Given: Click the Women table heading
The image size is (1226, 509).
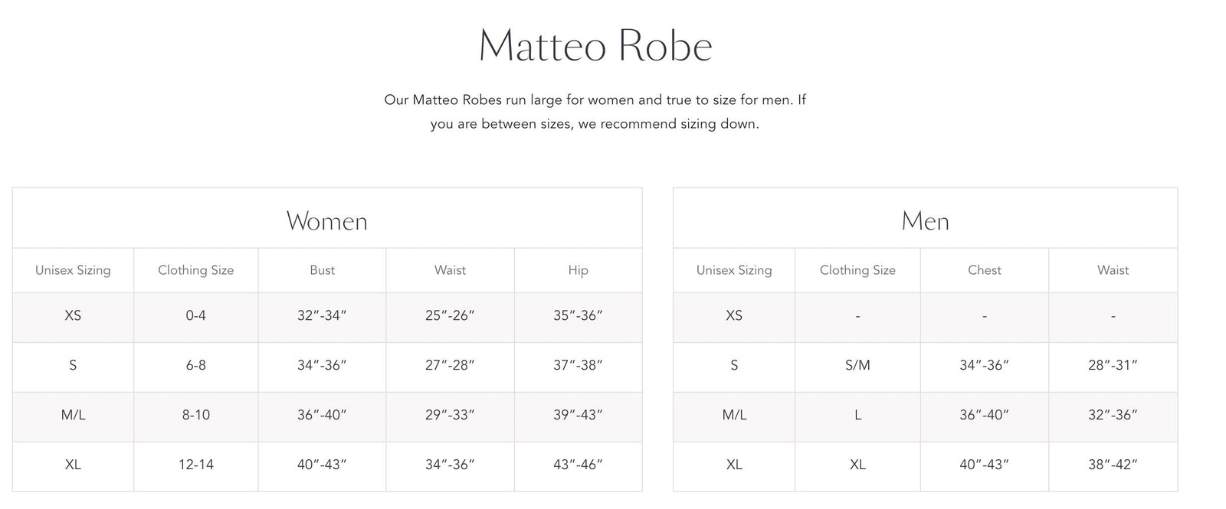Looking at the screenshot, I should (326, 221).
